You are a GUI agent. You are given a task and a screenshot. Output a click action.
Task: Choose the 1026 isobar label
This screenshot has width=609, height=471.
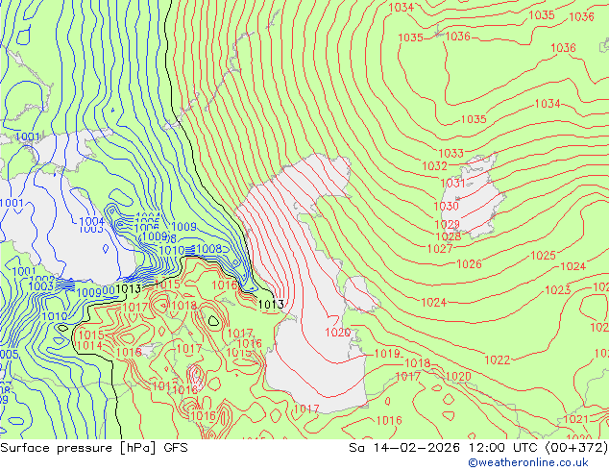[x=469, y=264]
